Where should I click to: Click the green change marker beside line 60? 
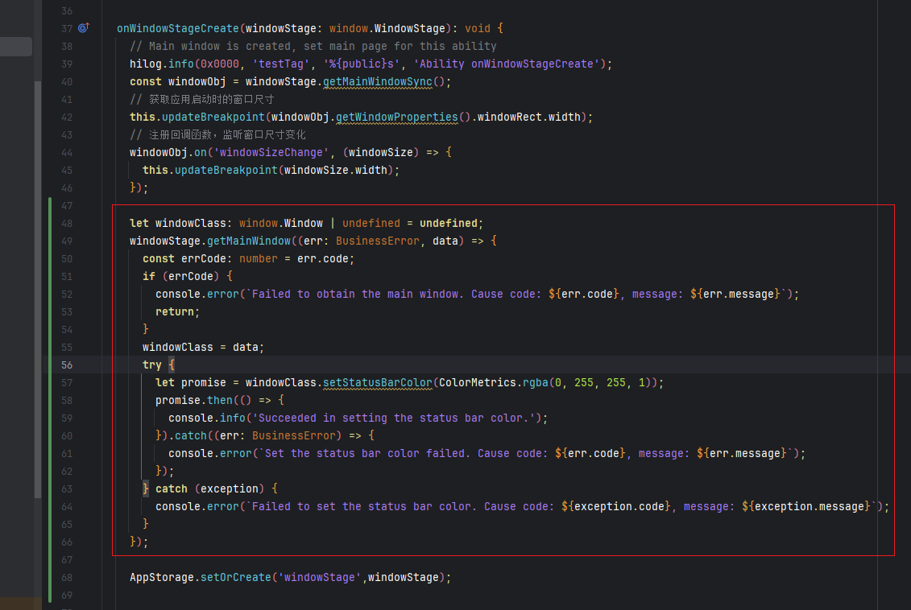[50, 435]
